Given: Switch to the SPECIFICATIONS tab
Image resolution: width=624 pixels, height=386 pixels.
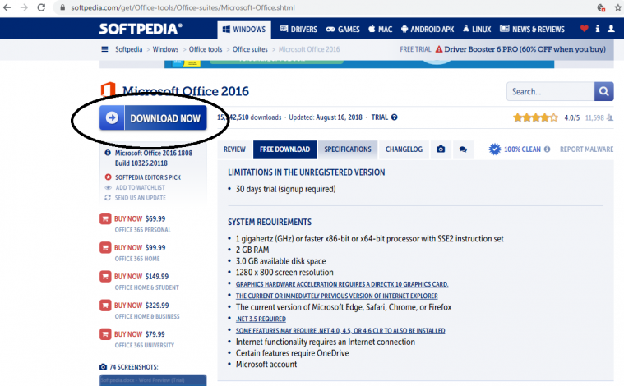Looking at the screenshot, I should click(x=348, y=149).
